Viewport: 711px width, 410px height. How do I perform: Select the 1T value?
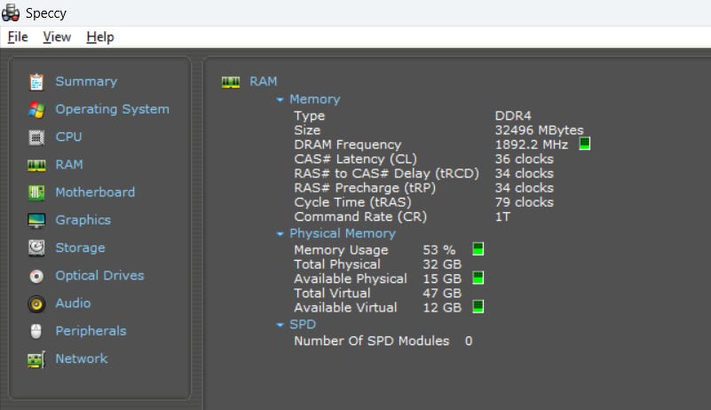click(x=502, y=217)
